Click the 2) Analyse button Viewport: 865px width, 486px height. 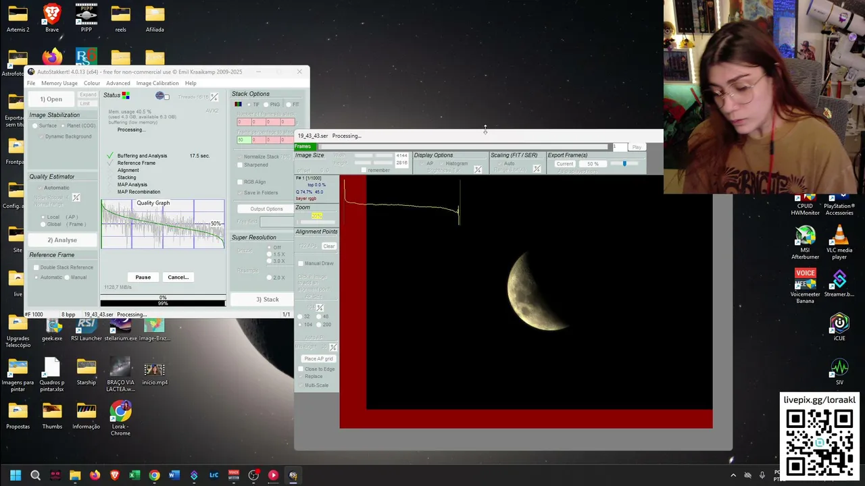(x=62, y=240)
